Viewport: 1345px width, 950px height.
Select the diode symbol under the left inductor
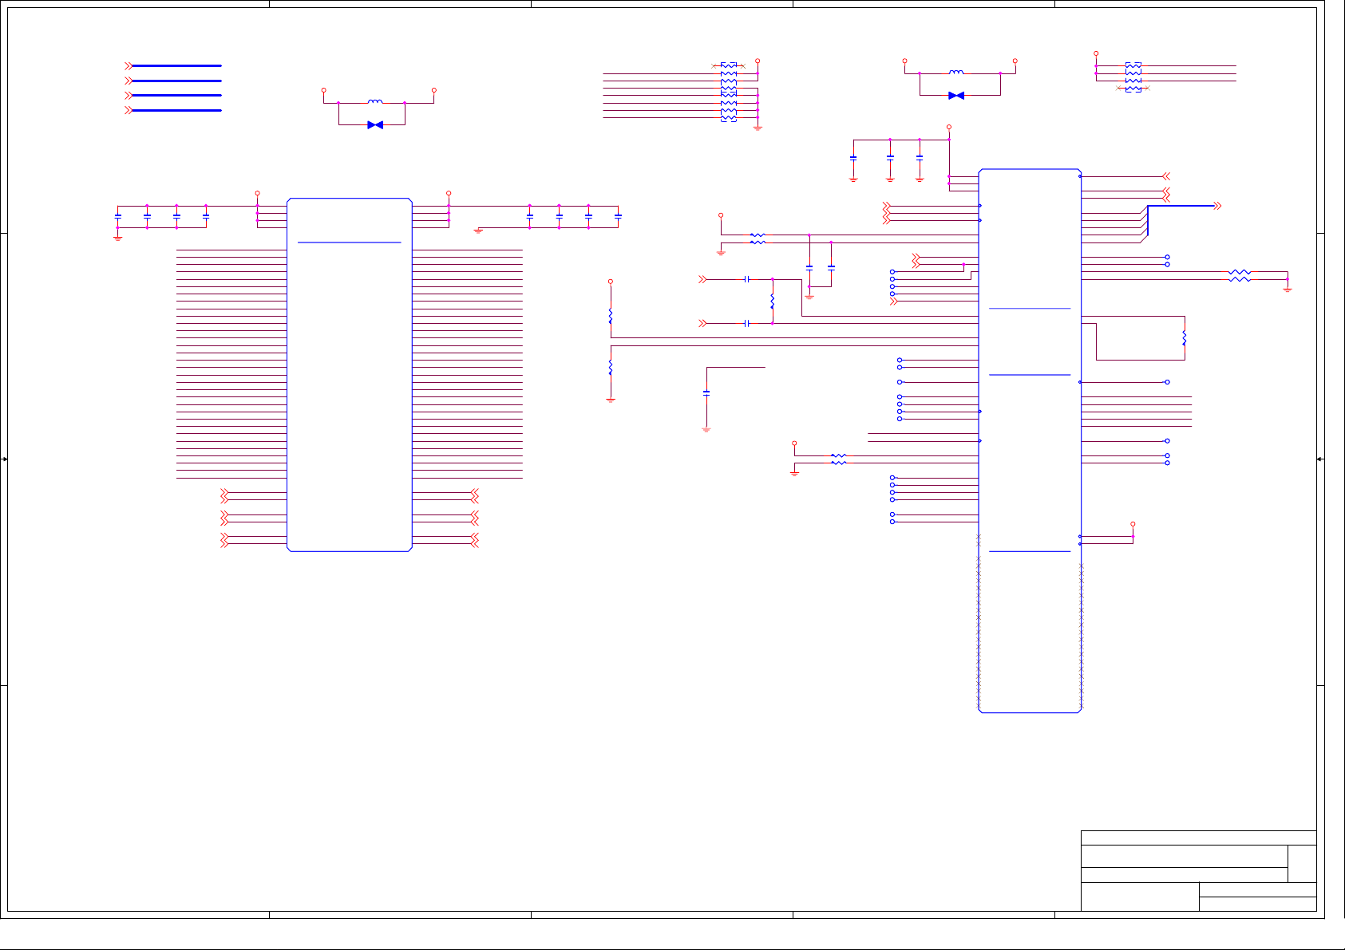(375, 125)
